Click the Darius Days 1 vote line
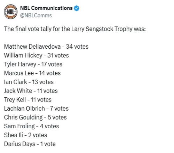This screenshot has height=153, width=174. tap(30, 144)
